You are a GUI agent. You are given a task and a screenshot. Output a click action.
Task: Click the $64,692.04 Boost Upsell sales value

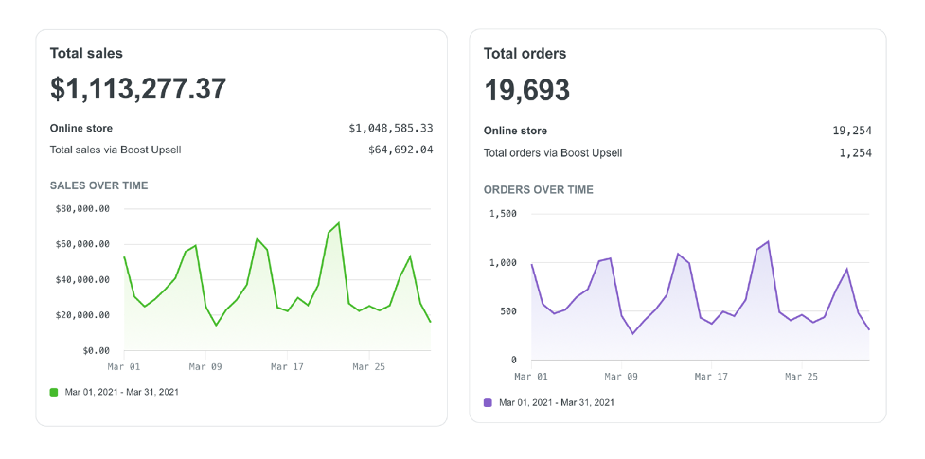400,150
